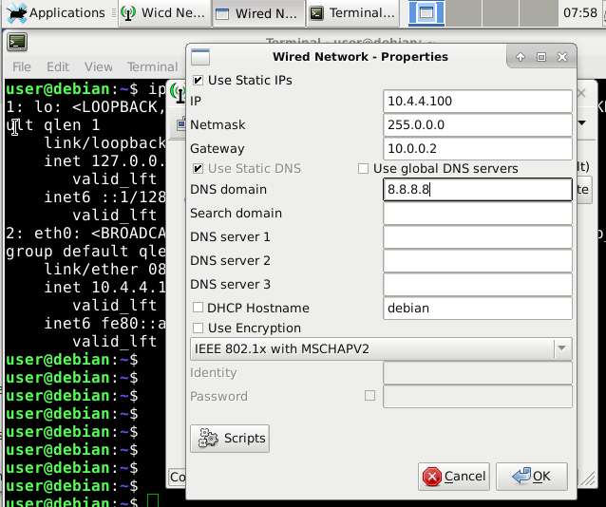Click terminal text 'inet 127.0.0.'

coord(104,160)
